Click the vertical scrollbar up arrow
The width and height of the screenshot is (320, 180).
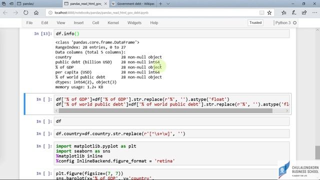tap(317, 30)
